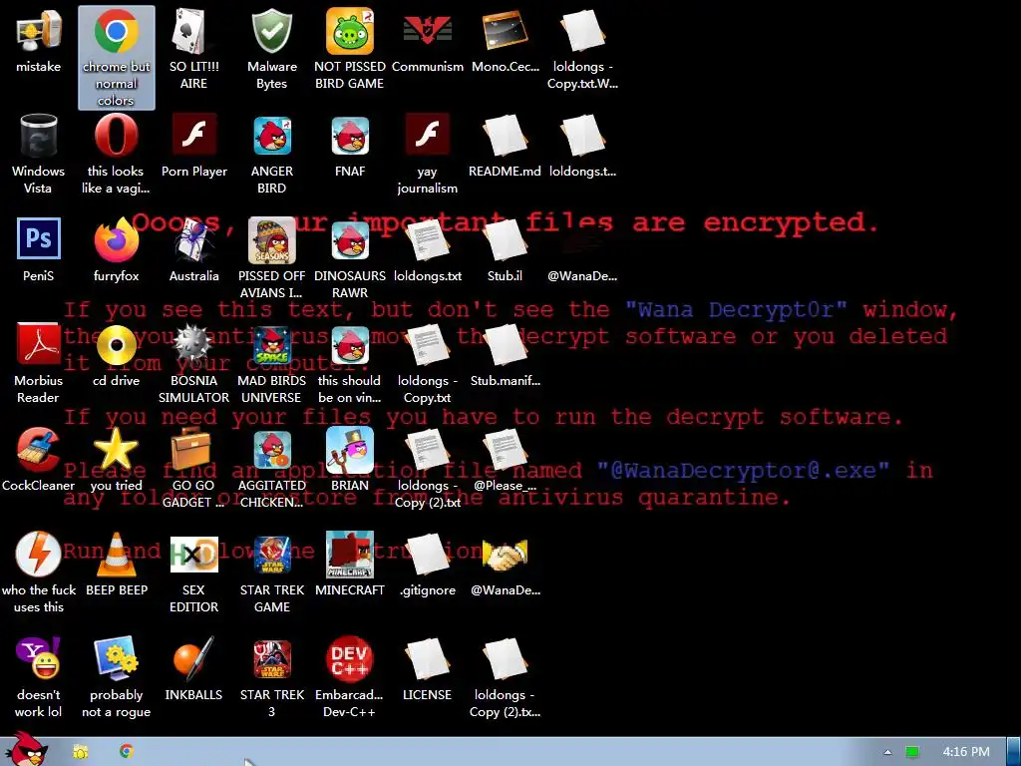Expand the hidden tray icons arrow
The width and height of the screenshot is (1021, 766).
coord(887,752)
